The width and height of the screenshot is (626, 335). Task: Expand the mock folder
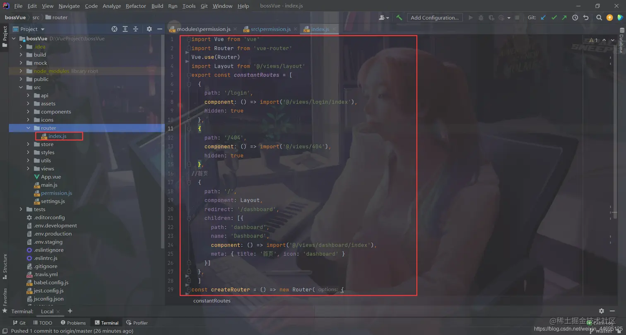click(x=21, y=63)
